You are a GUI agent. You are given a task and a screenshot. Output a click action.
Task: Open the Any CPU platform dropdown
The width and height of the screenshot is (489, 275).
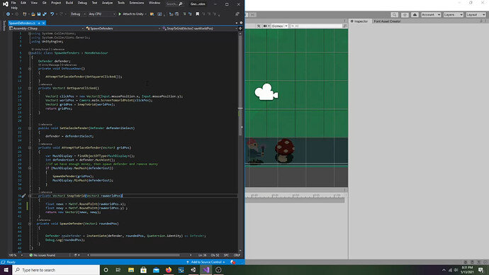click(101, 14)
